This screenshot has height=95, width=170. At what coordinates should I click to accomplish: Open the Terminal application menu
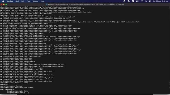pos(10,1)
